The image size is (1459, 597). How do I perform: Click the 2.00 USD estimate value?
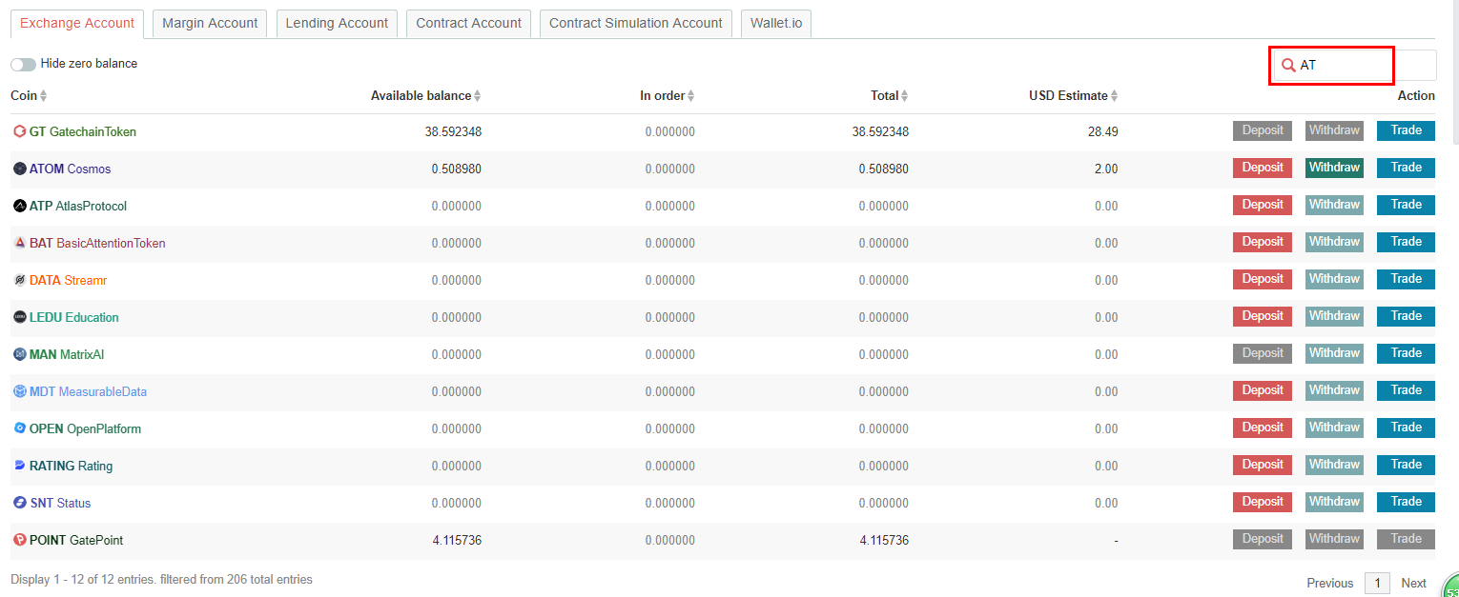(1106, 169)
